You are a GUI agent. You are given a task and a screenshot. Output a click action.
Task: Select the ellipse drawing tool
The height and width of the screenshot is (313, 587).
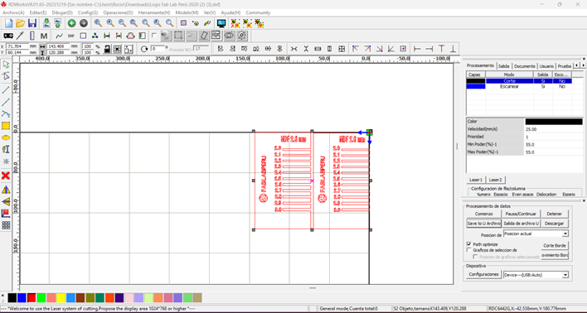click(x=6, y=137)
